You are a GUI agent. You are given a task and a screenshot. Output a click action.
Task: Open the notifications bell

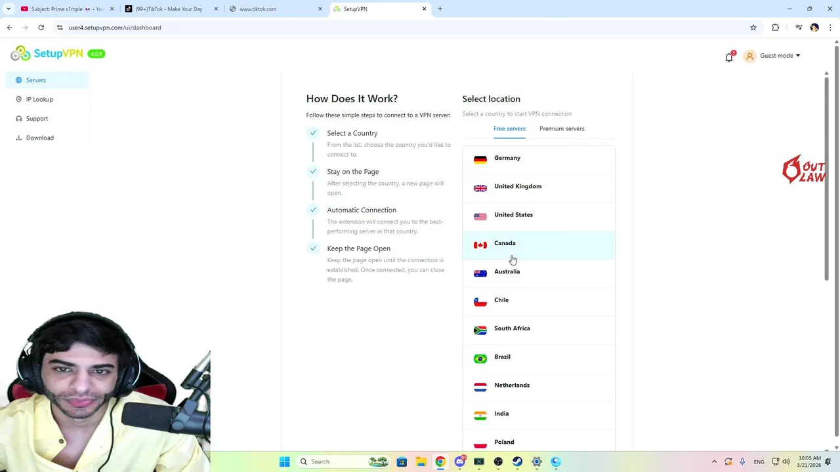729,57
